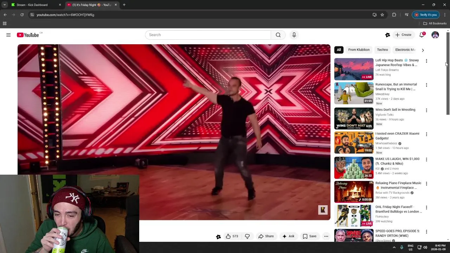
Task: Click in the YouTube search field
Action: coord(208,35)
